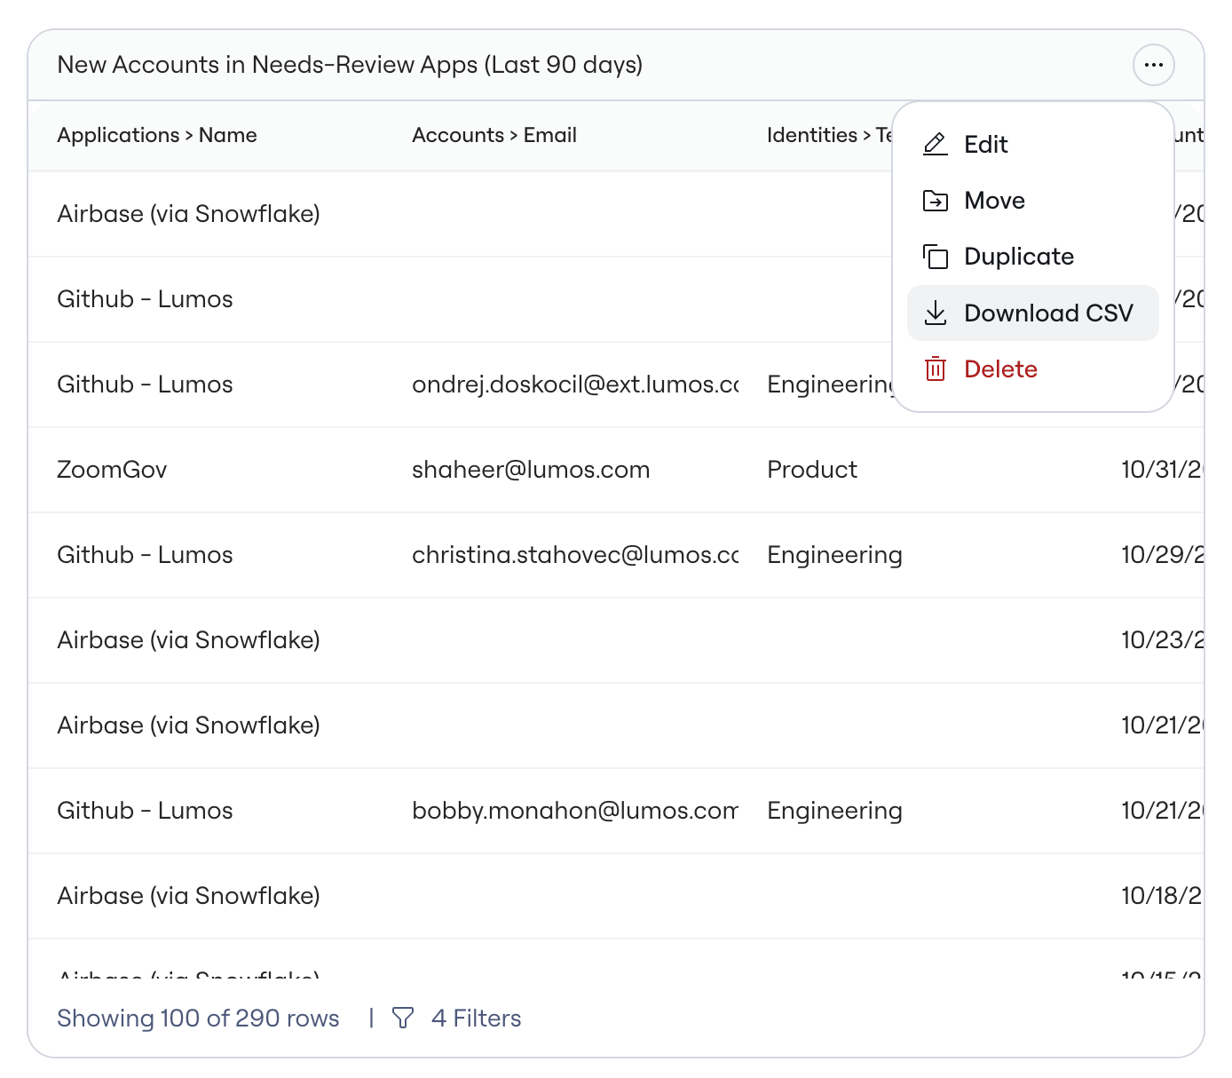Open the three-dot options menu

1153,65
